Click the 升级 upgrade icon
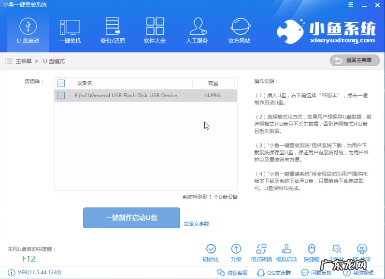 click(236, 253)
